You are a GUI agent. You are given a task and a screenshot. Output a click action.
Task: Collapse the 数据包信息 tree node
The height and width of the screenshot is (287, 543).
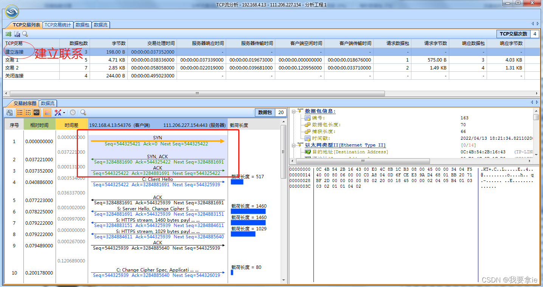click(x=293, y=111)
